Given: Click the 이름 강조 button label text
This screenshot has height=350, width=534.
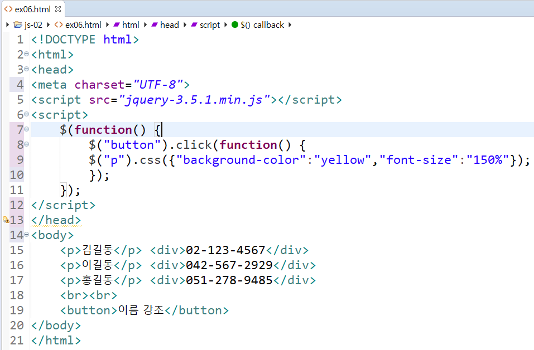Looking at the screenshot, I should (141, 310).
